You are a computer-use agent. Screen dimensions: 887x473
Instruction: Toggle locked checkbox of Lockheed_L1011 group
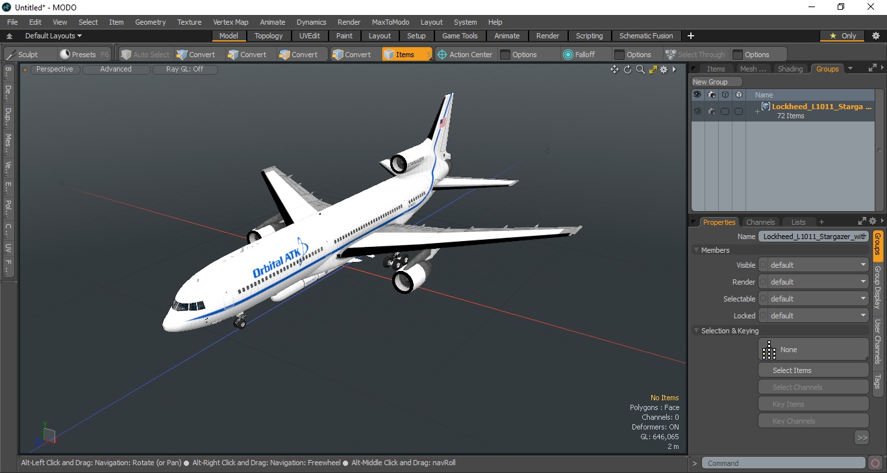[x=738, y=112]
